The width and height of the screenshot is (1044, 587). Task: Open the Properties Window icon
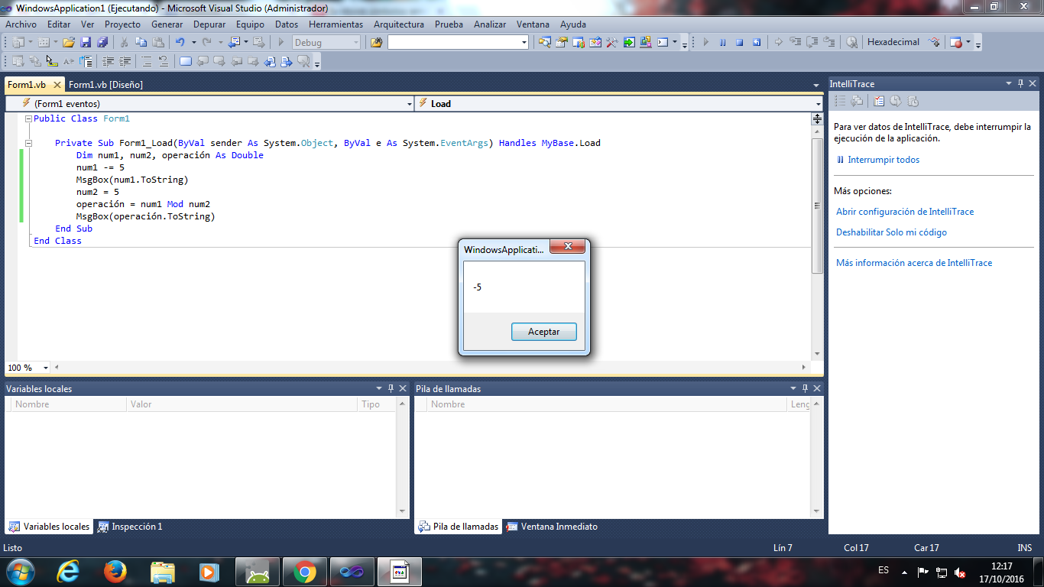[x=561, y=43]
